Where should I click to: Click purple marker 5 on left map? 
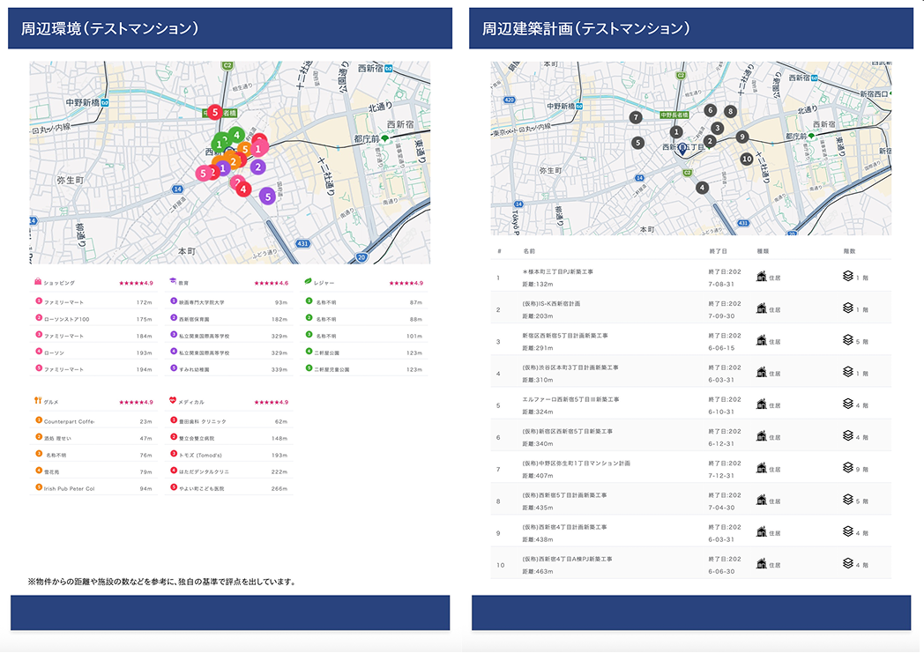pyautogui.click(x=267, y=197)
